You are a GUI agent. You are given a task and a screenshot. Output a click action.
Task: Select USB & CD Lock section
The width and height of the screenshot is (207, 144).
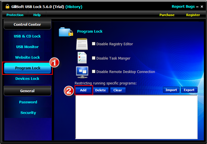27,36
